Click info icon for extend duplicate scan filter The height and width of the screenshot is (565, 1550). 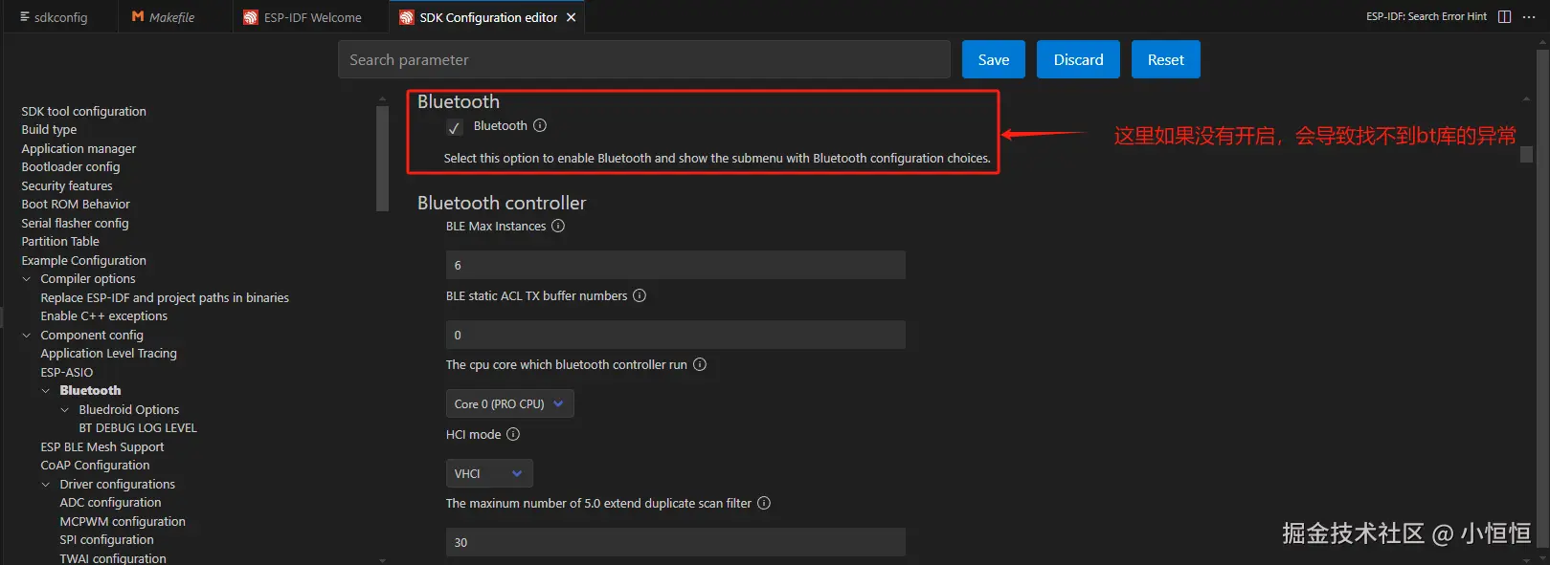[764, 503]
